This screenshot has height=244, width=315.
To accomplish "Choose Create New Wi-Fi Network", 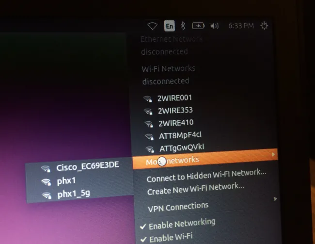I will click(x=196, y=189).
